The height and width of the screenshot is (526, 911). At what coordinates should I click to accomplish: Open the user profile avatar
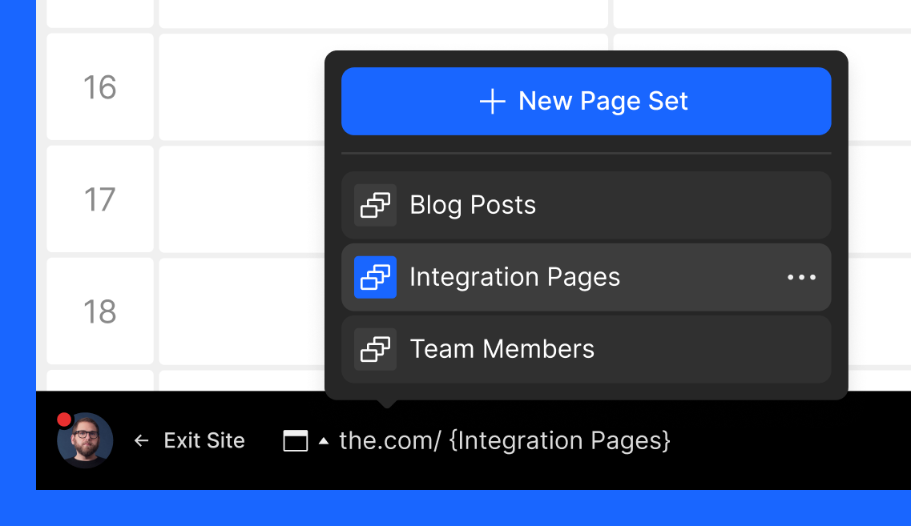tap(85, 440)
